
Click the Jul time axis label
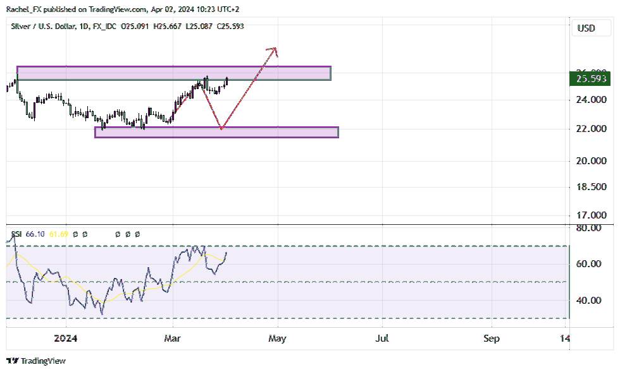382,339
